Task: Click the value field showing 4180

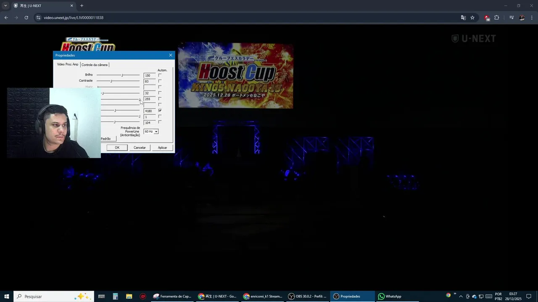Action: pos(149,111)
